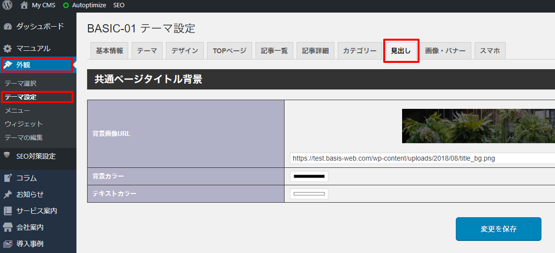555x253 pixels.
Task: Switch to the 記事詳細 tab
Action: [x=315, y=51]
